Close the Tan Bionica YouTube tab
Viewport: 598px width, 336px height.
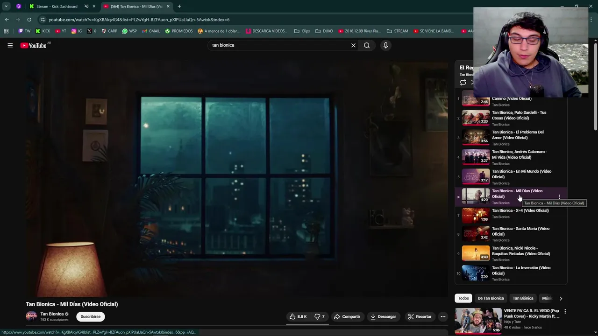pyautogui.click(x=168, y=7)
